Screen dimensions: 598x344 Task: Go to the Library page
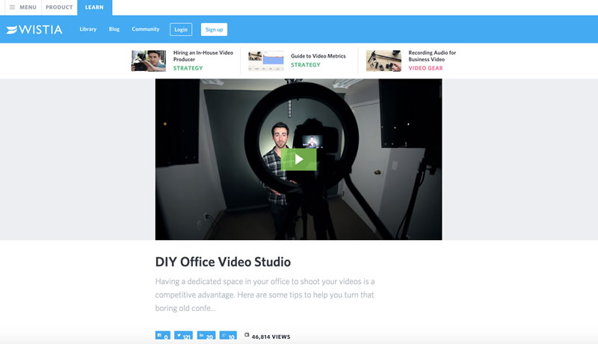click(88, 29)
